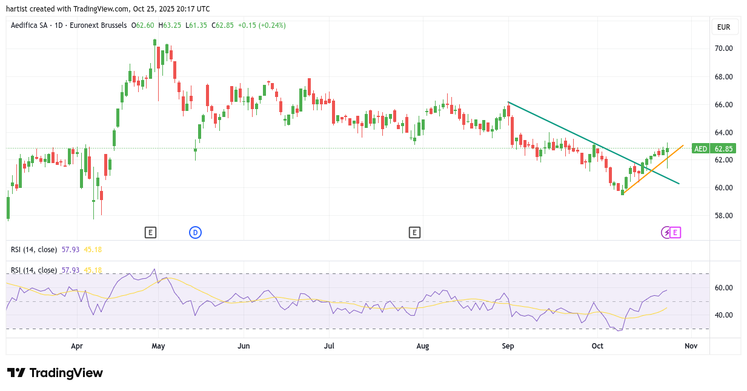The height and width of the screenshot is (391, 747).
Task: Click the Nov label on time axis
Action: [x=689, y=346]
